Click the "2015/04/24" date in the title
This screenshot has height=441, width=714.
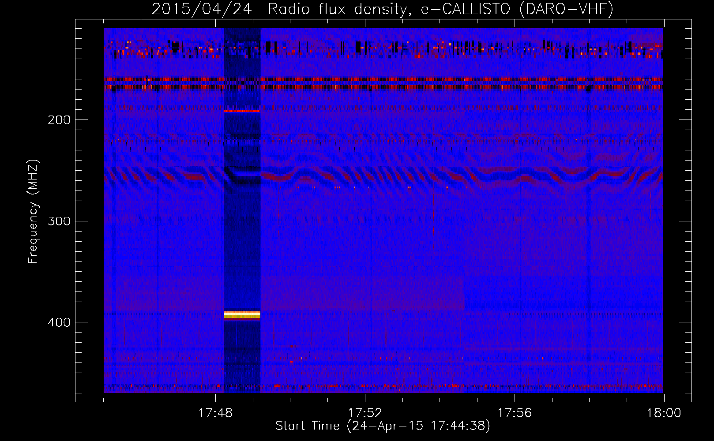pos(202,9)
